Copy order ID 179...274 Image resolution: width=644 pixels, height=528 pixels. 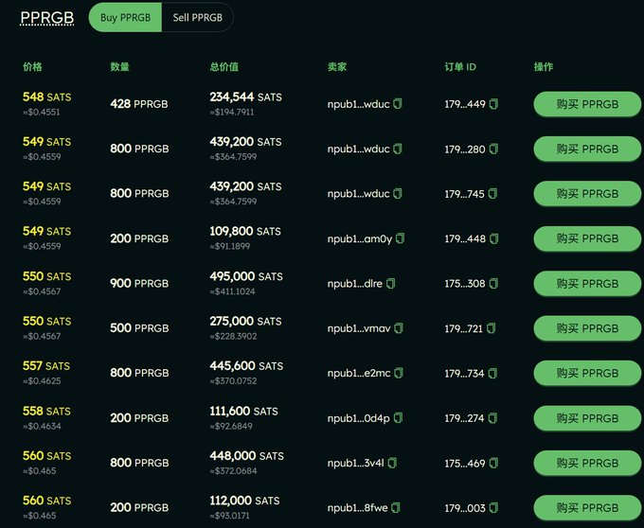(x=492, y=417)
